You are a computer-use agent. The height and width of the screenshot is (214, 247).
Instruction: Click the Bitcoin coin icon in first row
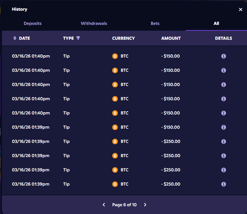[115, 56]
